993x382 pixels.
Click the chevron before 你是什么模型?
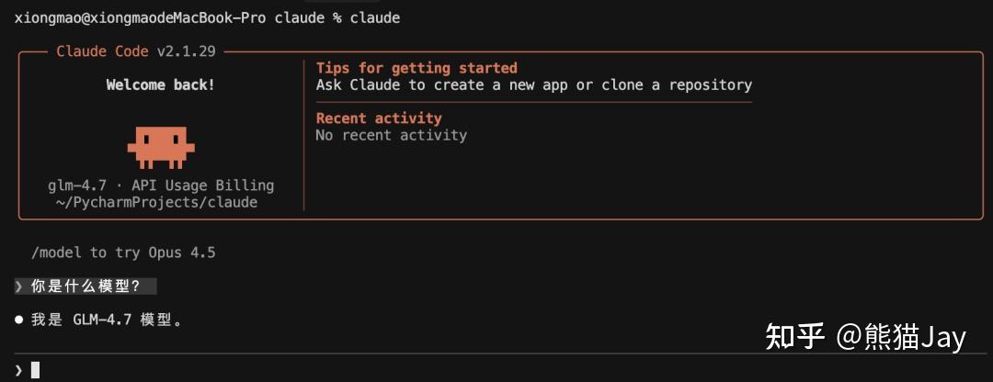(19, 286)
